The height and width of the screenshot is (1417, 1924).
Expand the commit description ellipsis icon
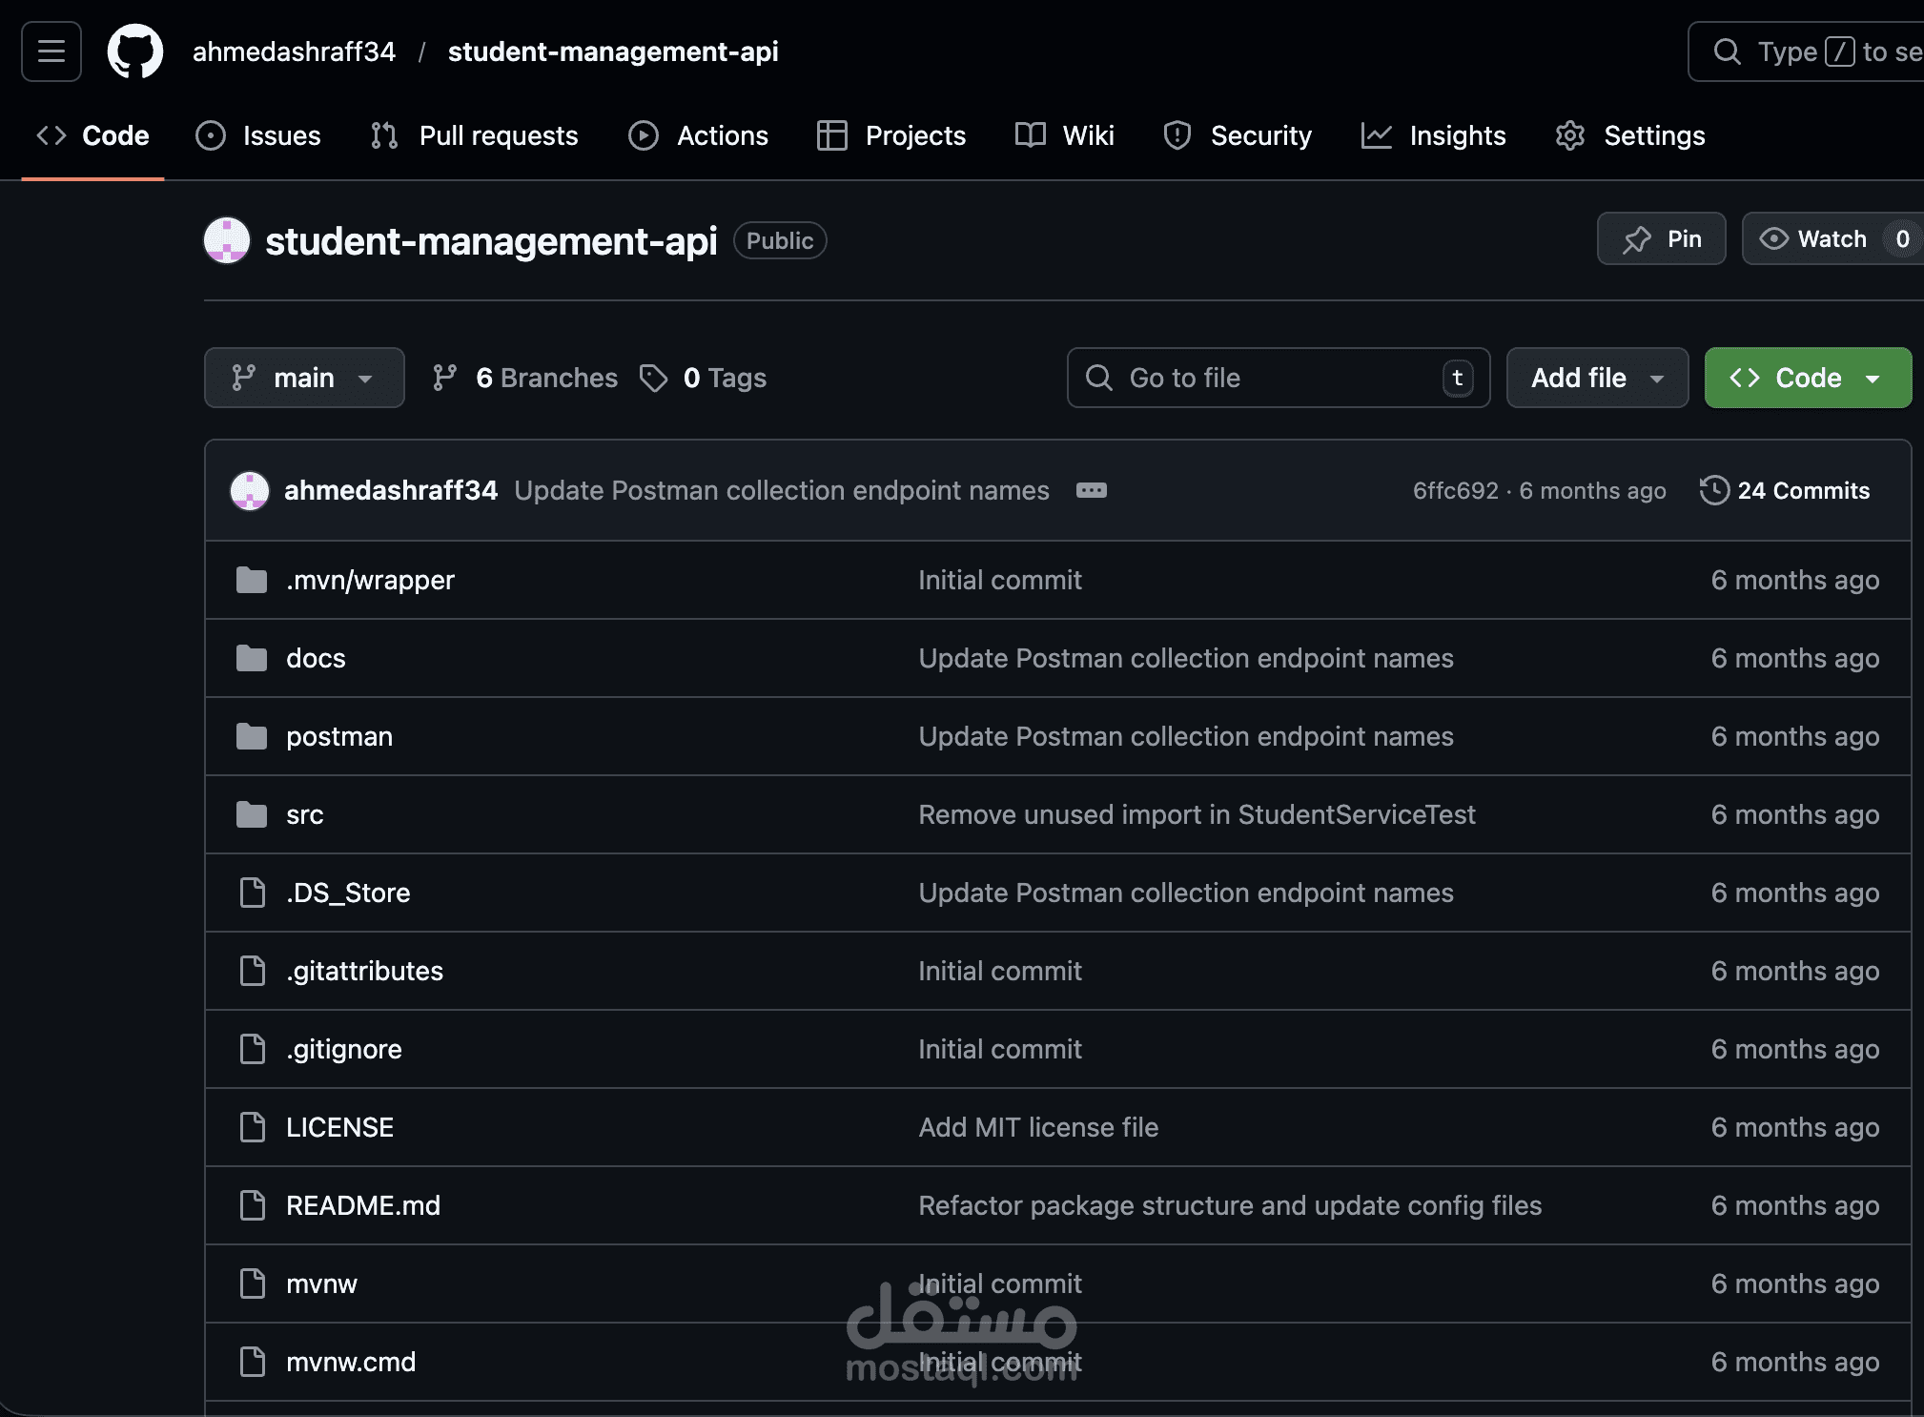tap(1092, 490)
